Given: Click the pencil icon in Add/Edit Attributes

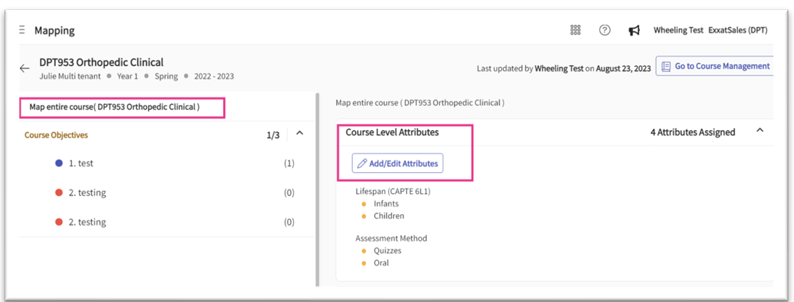Looking at the screenshot, I should click(362, 164).
